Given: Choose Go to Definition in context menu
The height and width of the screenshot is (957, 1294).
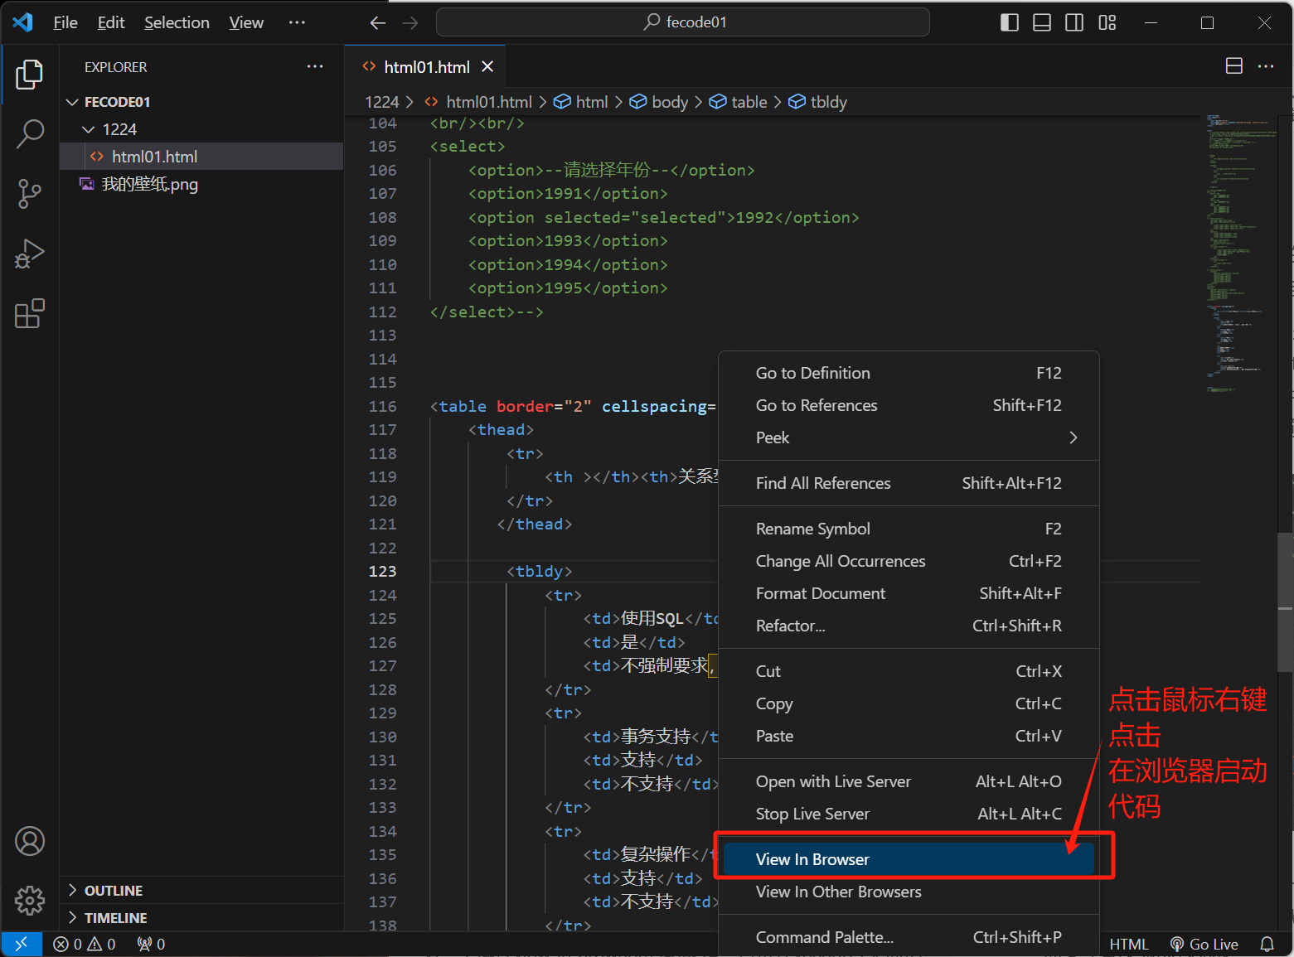Looking at the screenshot, I should (909, 373).
